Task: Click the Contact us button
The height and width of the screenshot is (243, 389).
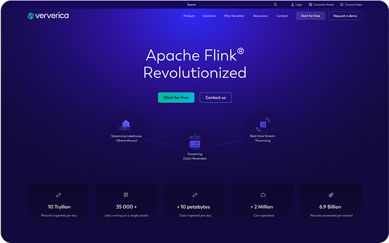Action: pyautogui.click(x=216, y=98)
